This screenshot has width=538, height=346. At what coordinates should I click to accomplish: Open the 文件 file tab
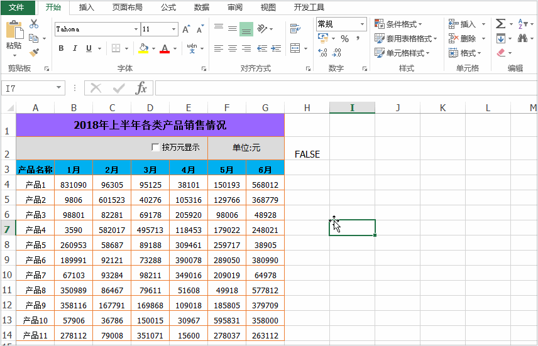point(17,7)
